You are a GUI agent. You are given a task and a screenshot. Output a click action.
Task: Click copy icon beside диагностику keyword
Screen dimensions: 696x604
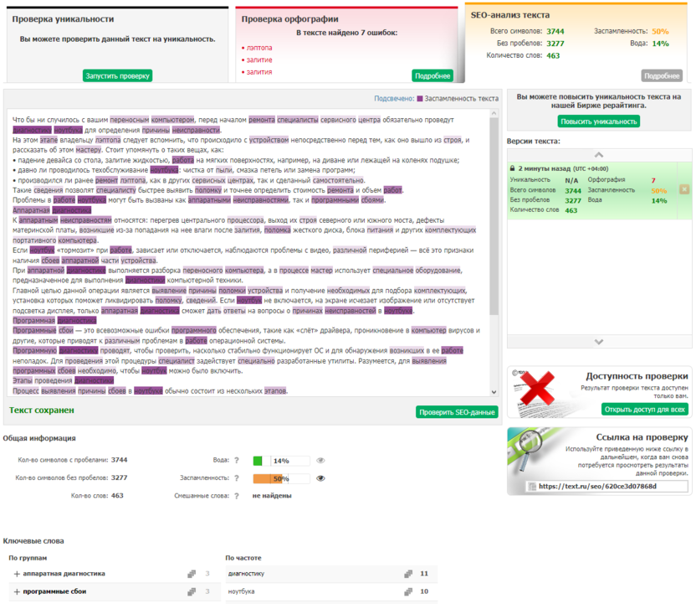(x=408, y=574)
